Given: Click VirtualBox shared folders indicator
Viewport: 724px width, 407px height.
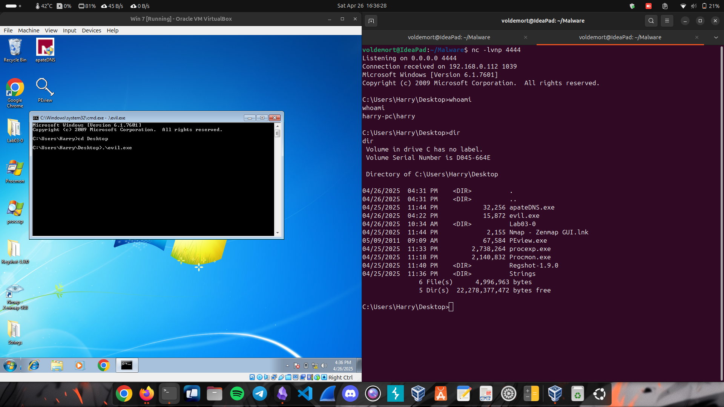Looking at the screenshot, I should 288,377.
